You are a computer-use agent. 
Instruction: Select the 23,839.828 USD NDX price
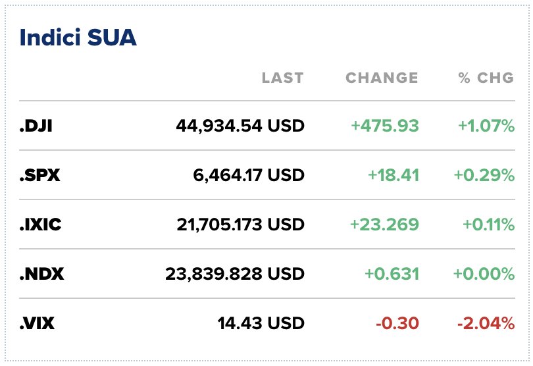[235, 273]
